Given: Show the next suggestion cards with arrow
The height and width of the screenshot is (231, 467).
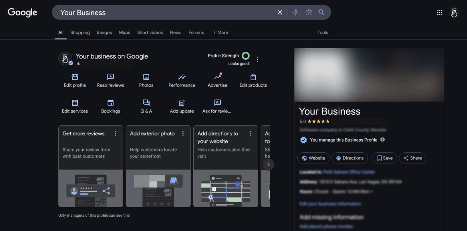Looking at the screenshot, I should point(268,165).
